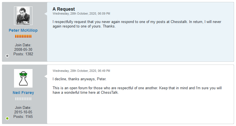Click the 06:09 PM post timestamp

[x=81, y=13]
